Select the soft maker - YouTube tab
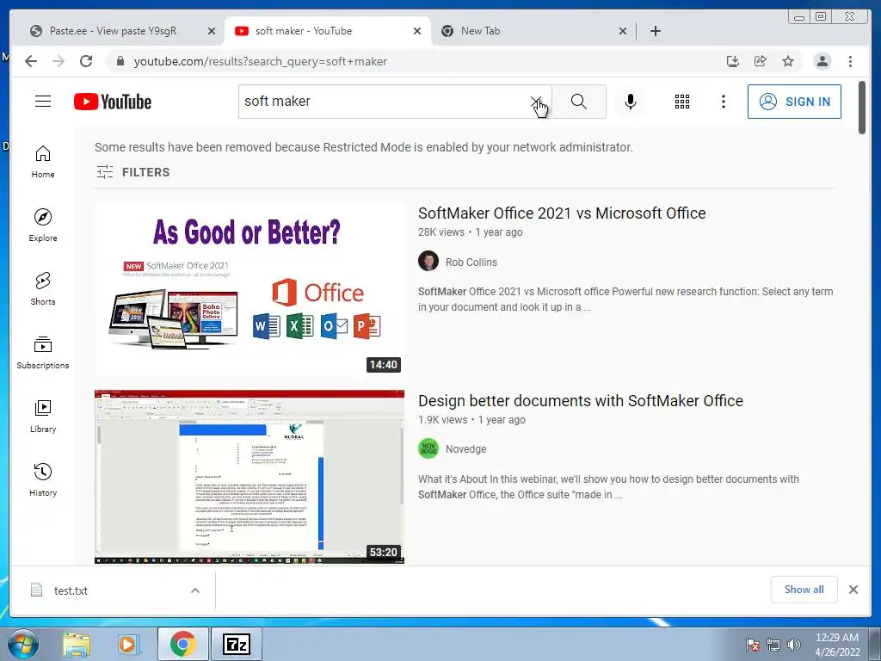The height and width of the screenshot is (661, 881). coord(304,31)
